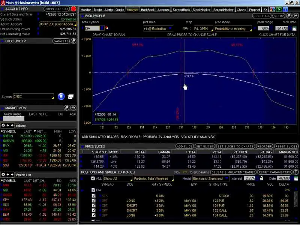Uncheck the STK 0 DIA stock row checkbox

click(x=93, y=196)
